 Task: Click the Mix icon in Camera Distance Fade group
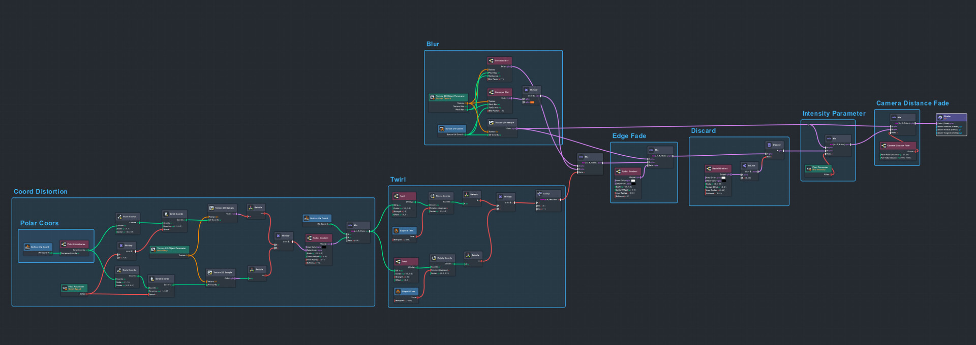coord(894,117)
